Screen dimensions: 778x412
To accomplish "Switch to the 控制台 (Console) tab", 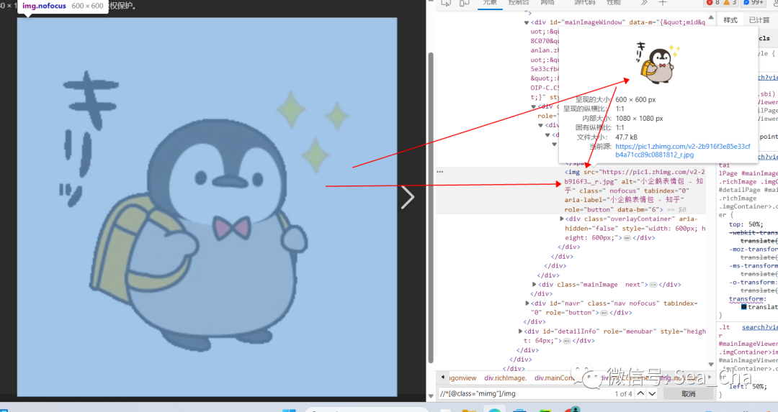I will 519,2.
